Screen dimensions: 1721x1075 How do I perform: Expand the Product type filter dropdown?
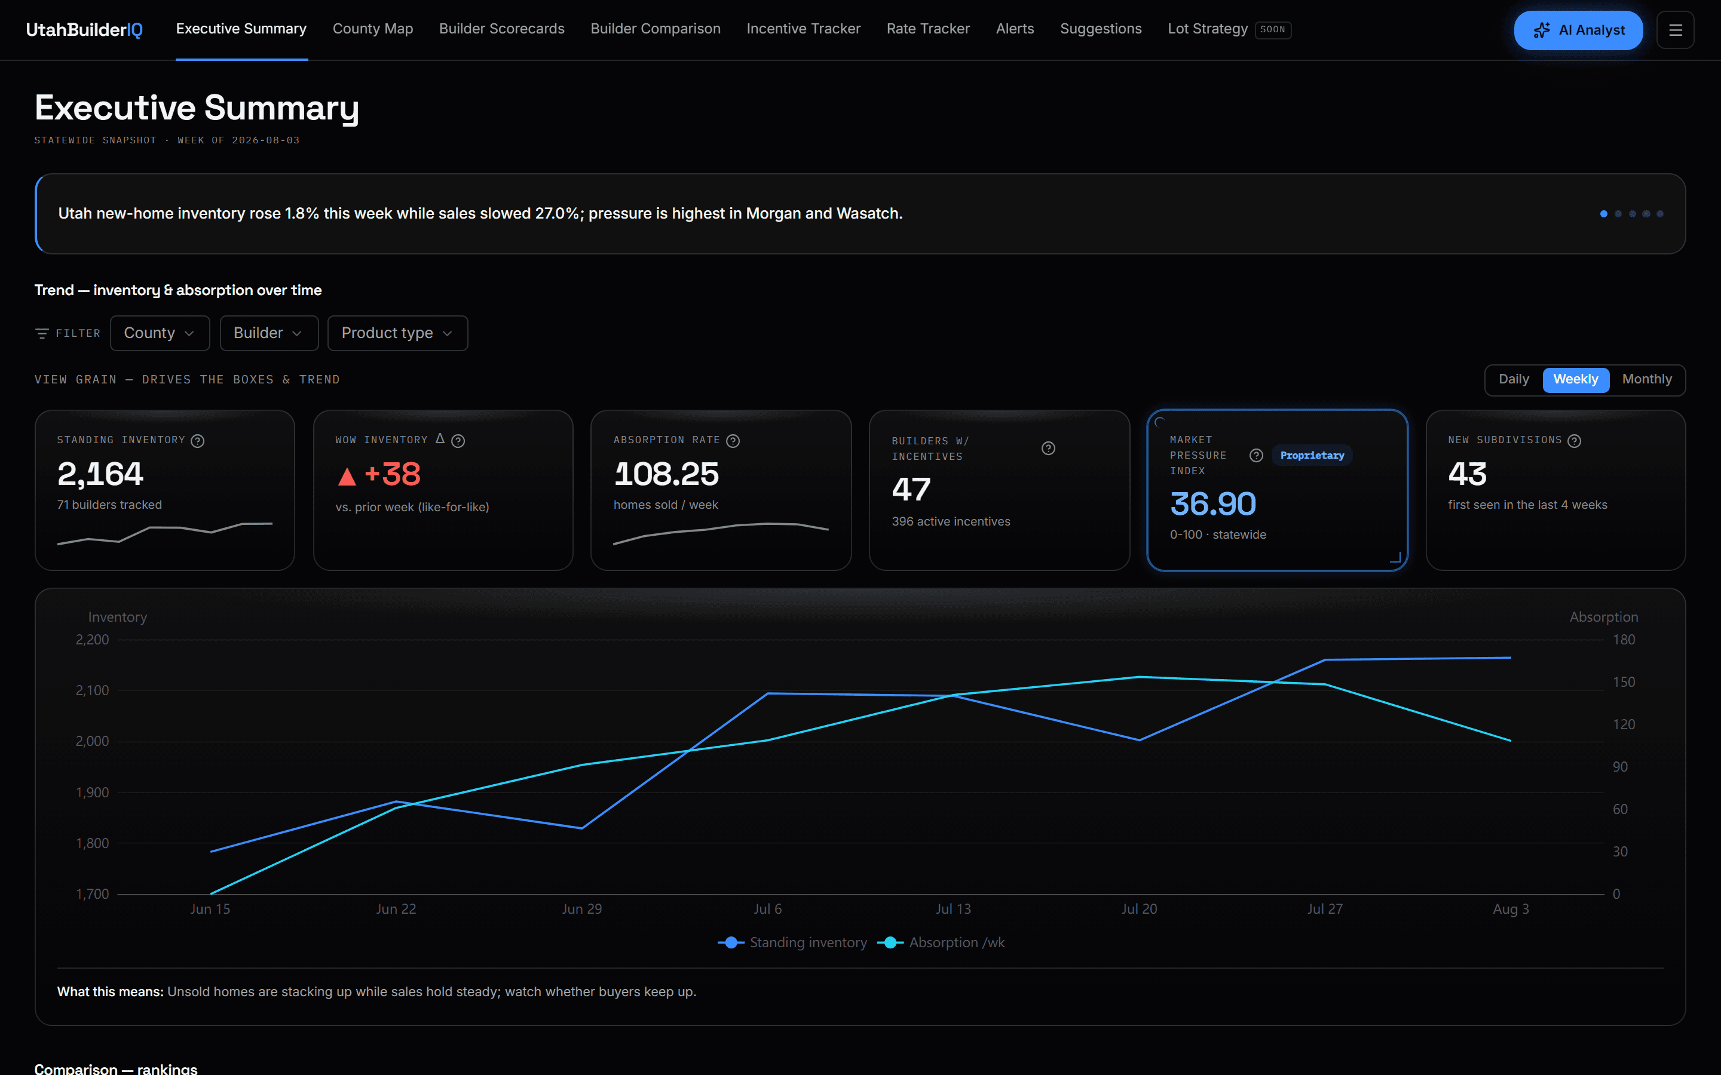tap(397, 333)
